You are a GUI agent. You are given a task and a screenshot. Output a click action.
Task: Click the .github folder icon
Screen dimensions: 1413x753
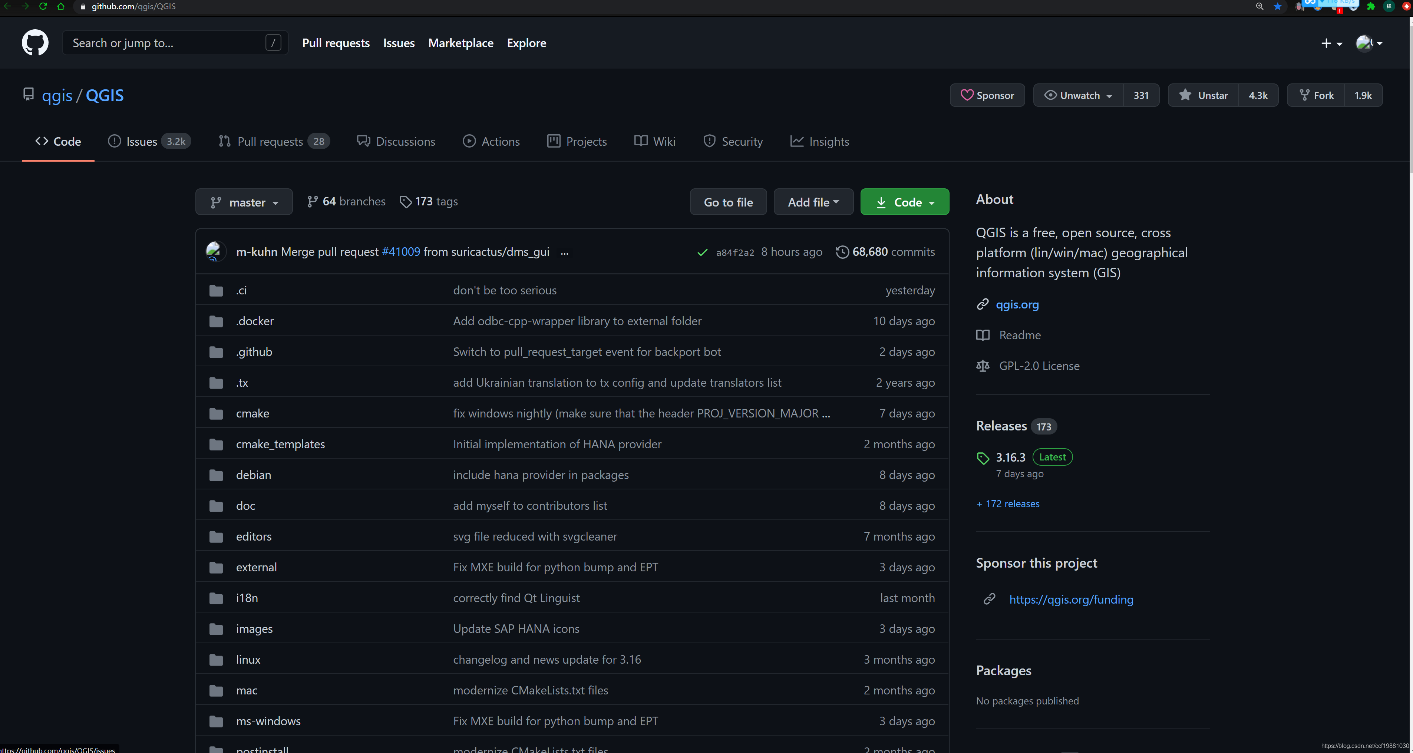(x=216, y=352)
